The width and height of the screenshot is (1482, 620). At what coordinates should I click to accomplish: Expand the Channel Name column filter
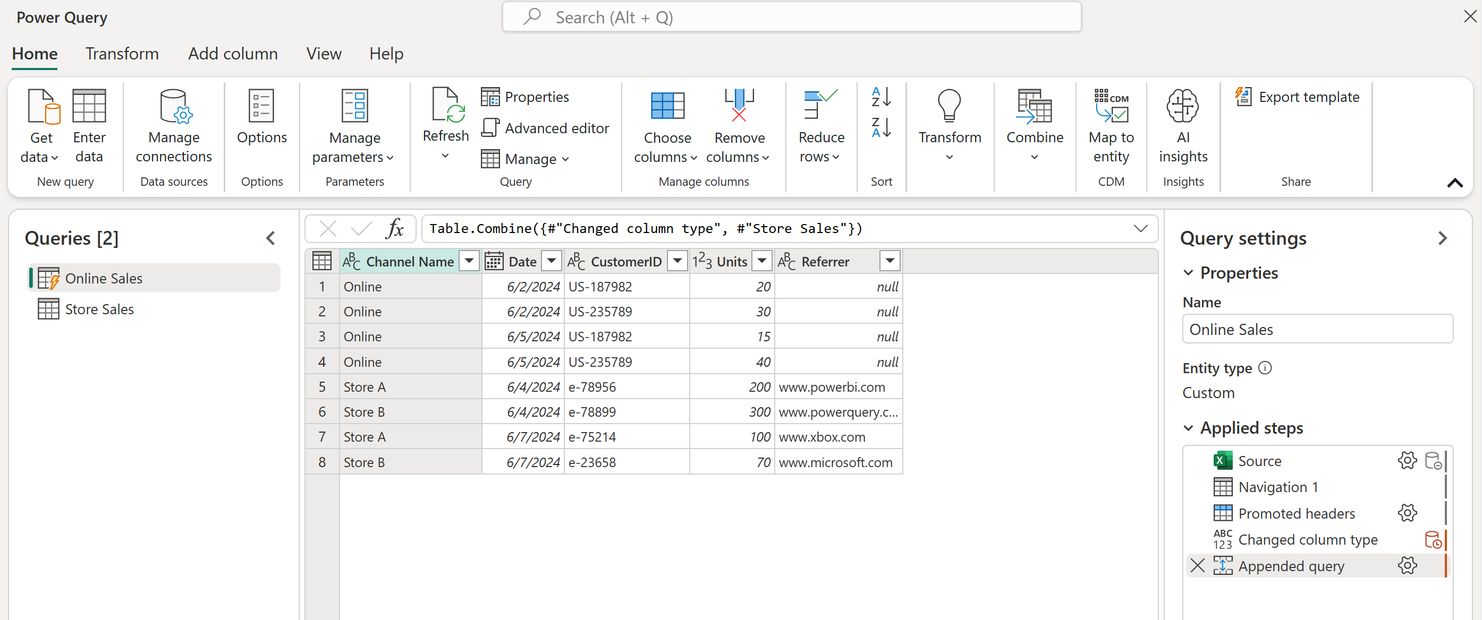pos(470,261)
